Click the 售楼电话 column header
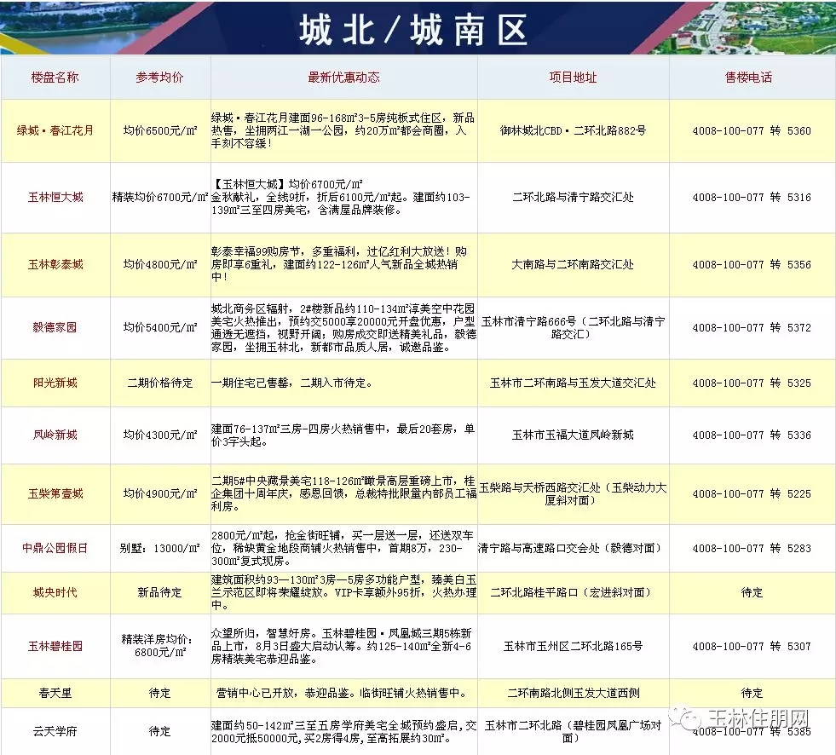 (748, 78)
